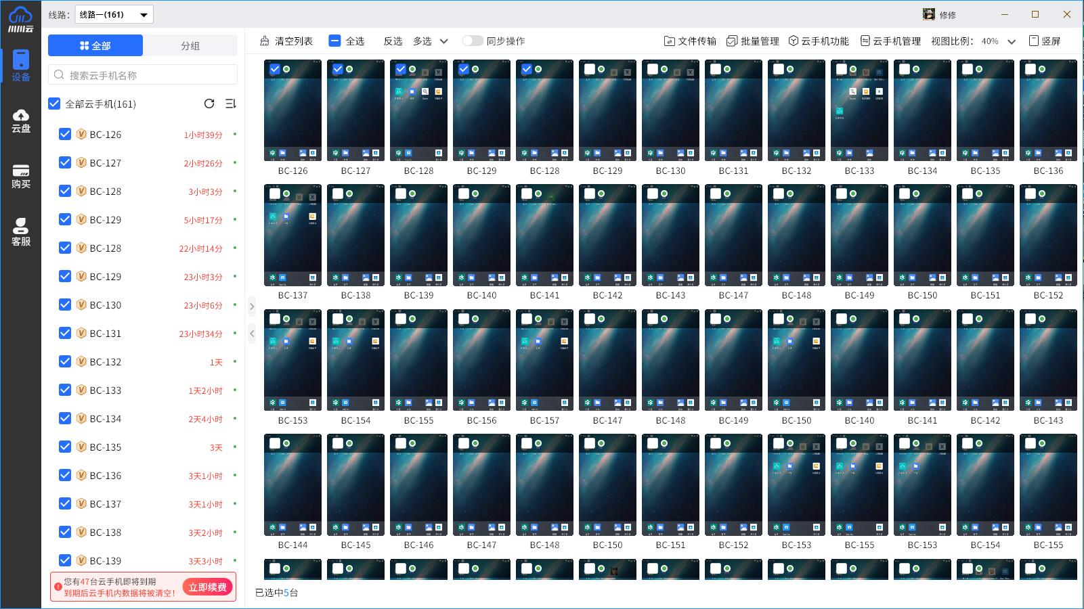
Task: Open the 购买 purchase sidebar icon
Action: 21,175
